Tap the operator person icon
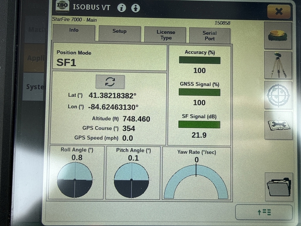 135,8
